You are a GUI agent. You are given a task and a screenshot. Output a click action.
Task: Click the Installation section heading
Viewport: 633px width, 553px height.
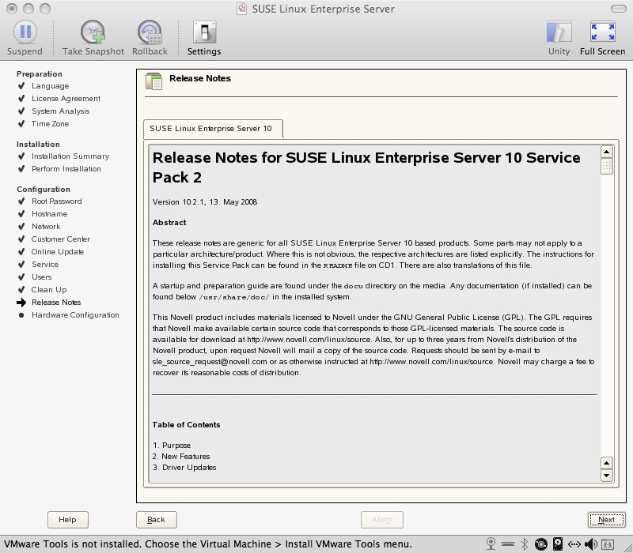tap(38, 145)
